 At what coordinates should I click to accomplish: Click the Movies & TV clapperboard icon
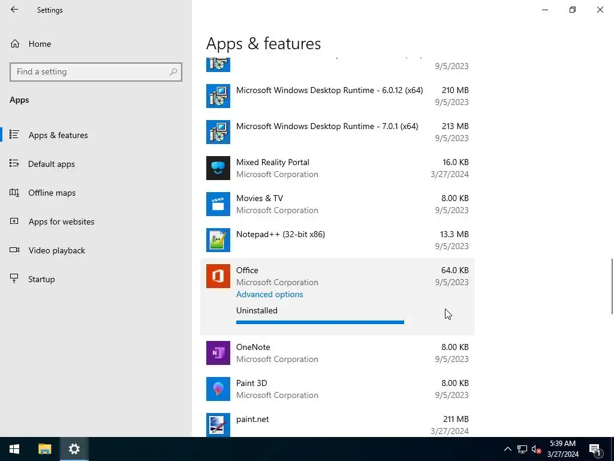tap(218, 204)
